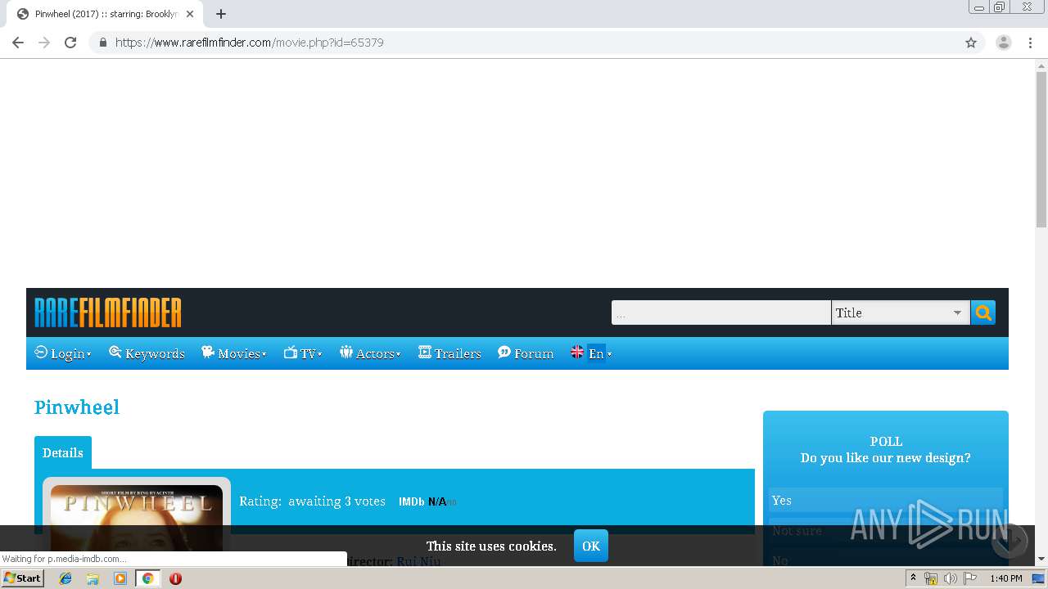Open the Chrome profile avatar
Screen dimensions: 1048x589
(1004, 43)
